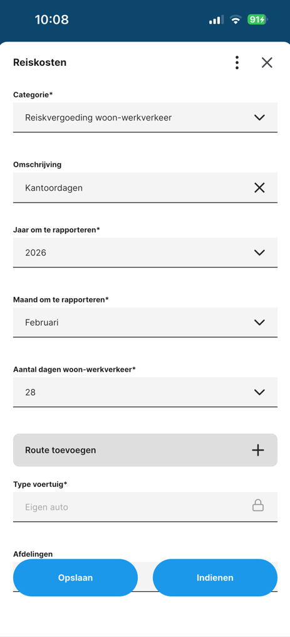Open the Jaar om te rapporteren dropdown
290x637 pixels.
tap(145, 252)
